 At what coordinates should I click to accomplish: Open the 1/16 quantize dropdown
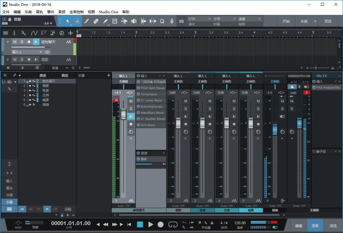point(199,19)
